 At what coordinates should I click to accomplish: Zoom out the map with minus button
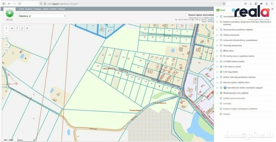tap(7, 33)
